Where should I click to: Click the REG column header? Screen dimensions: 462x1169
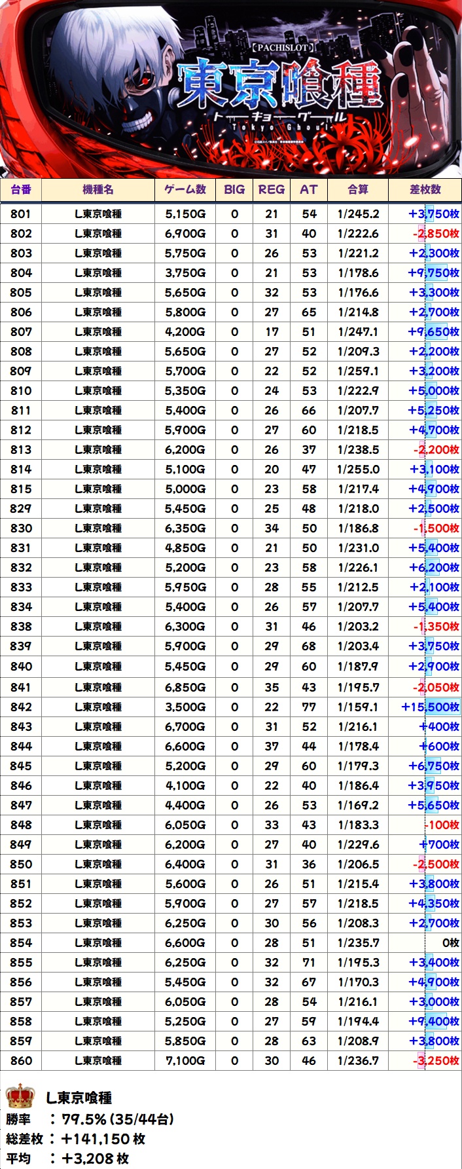(272, 189)
